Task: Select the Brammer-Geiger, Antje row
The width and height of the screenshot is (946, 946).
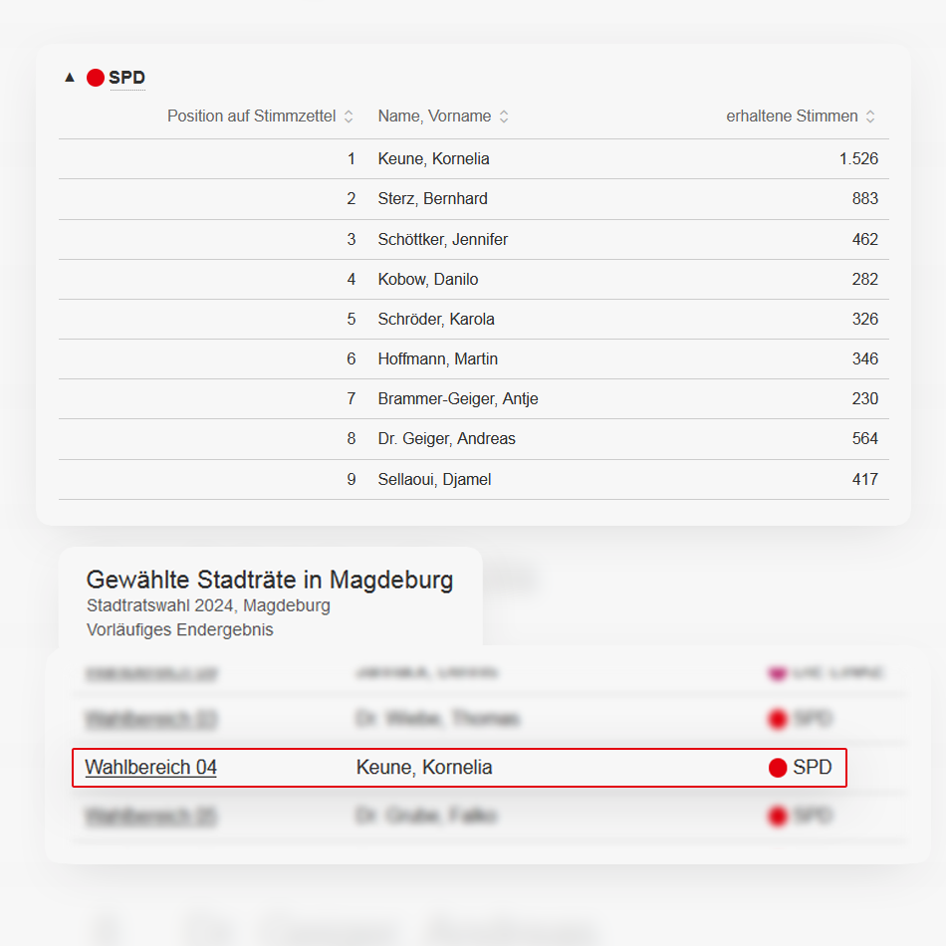Action: tap(474, 398)
